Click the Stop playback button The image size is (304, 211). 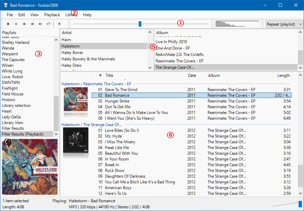click(8, 24)
